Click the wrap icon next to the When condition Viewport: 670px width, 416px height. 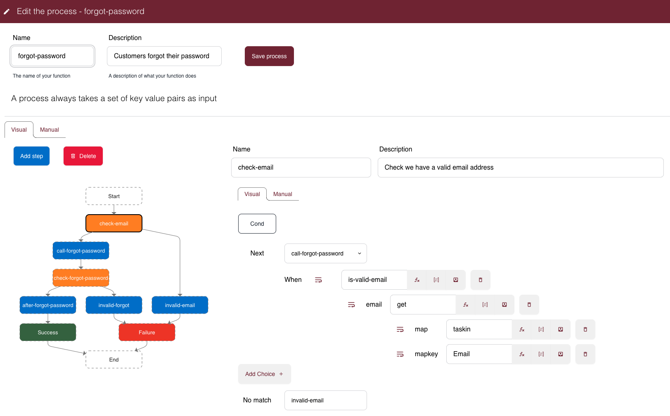pyautogui.click(x=318, y=280)
